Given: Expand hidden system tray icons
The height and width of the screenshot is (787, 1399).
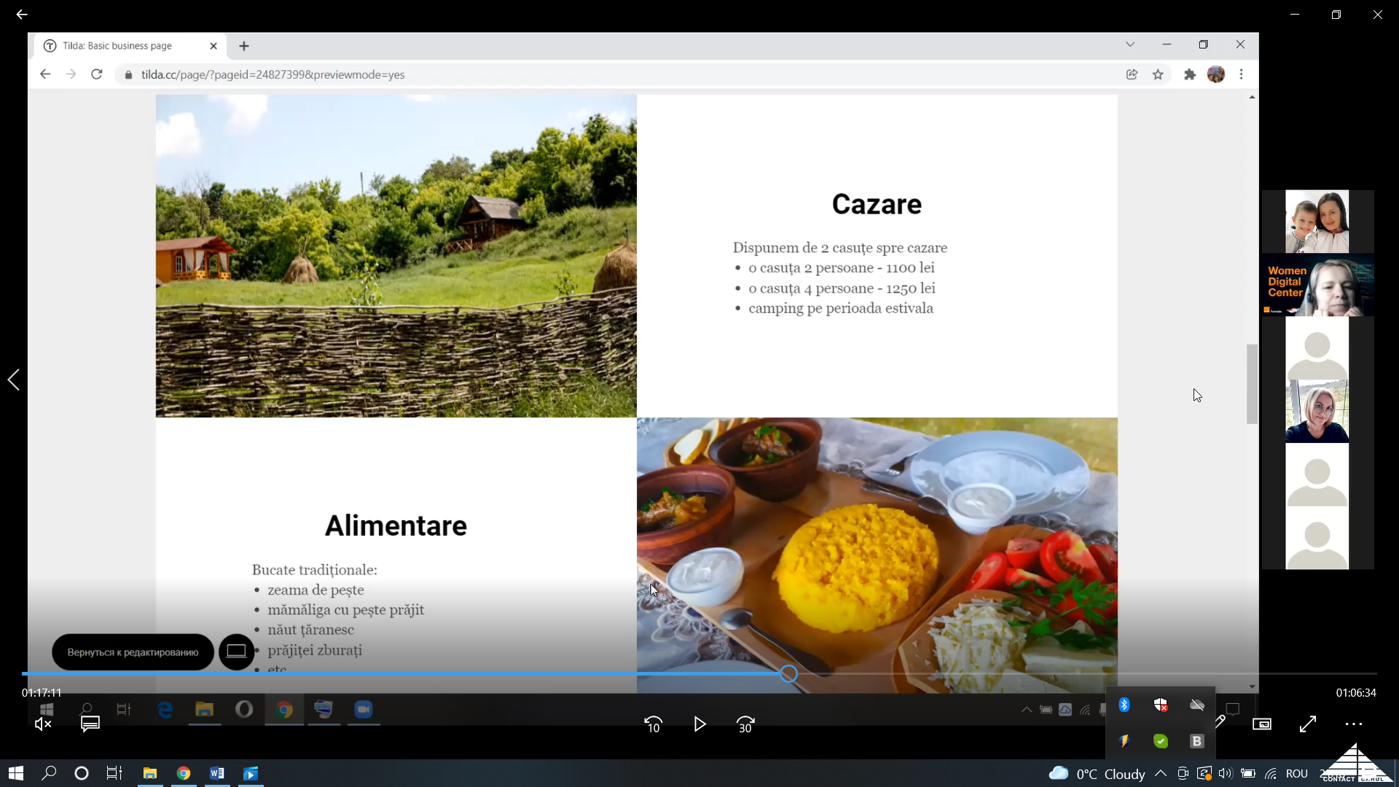Looking at the screenshot, I should [x=1161, y=774].
